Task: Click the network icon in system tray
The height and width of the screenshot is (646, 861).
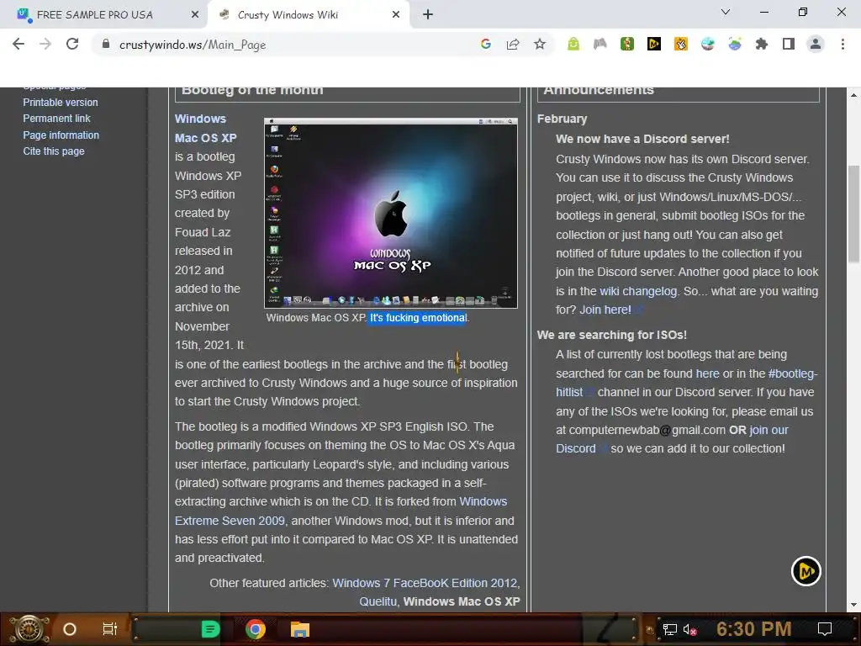Action: (x=670, y=629)
